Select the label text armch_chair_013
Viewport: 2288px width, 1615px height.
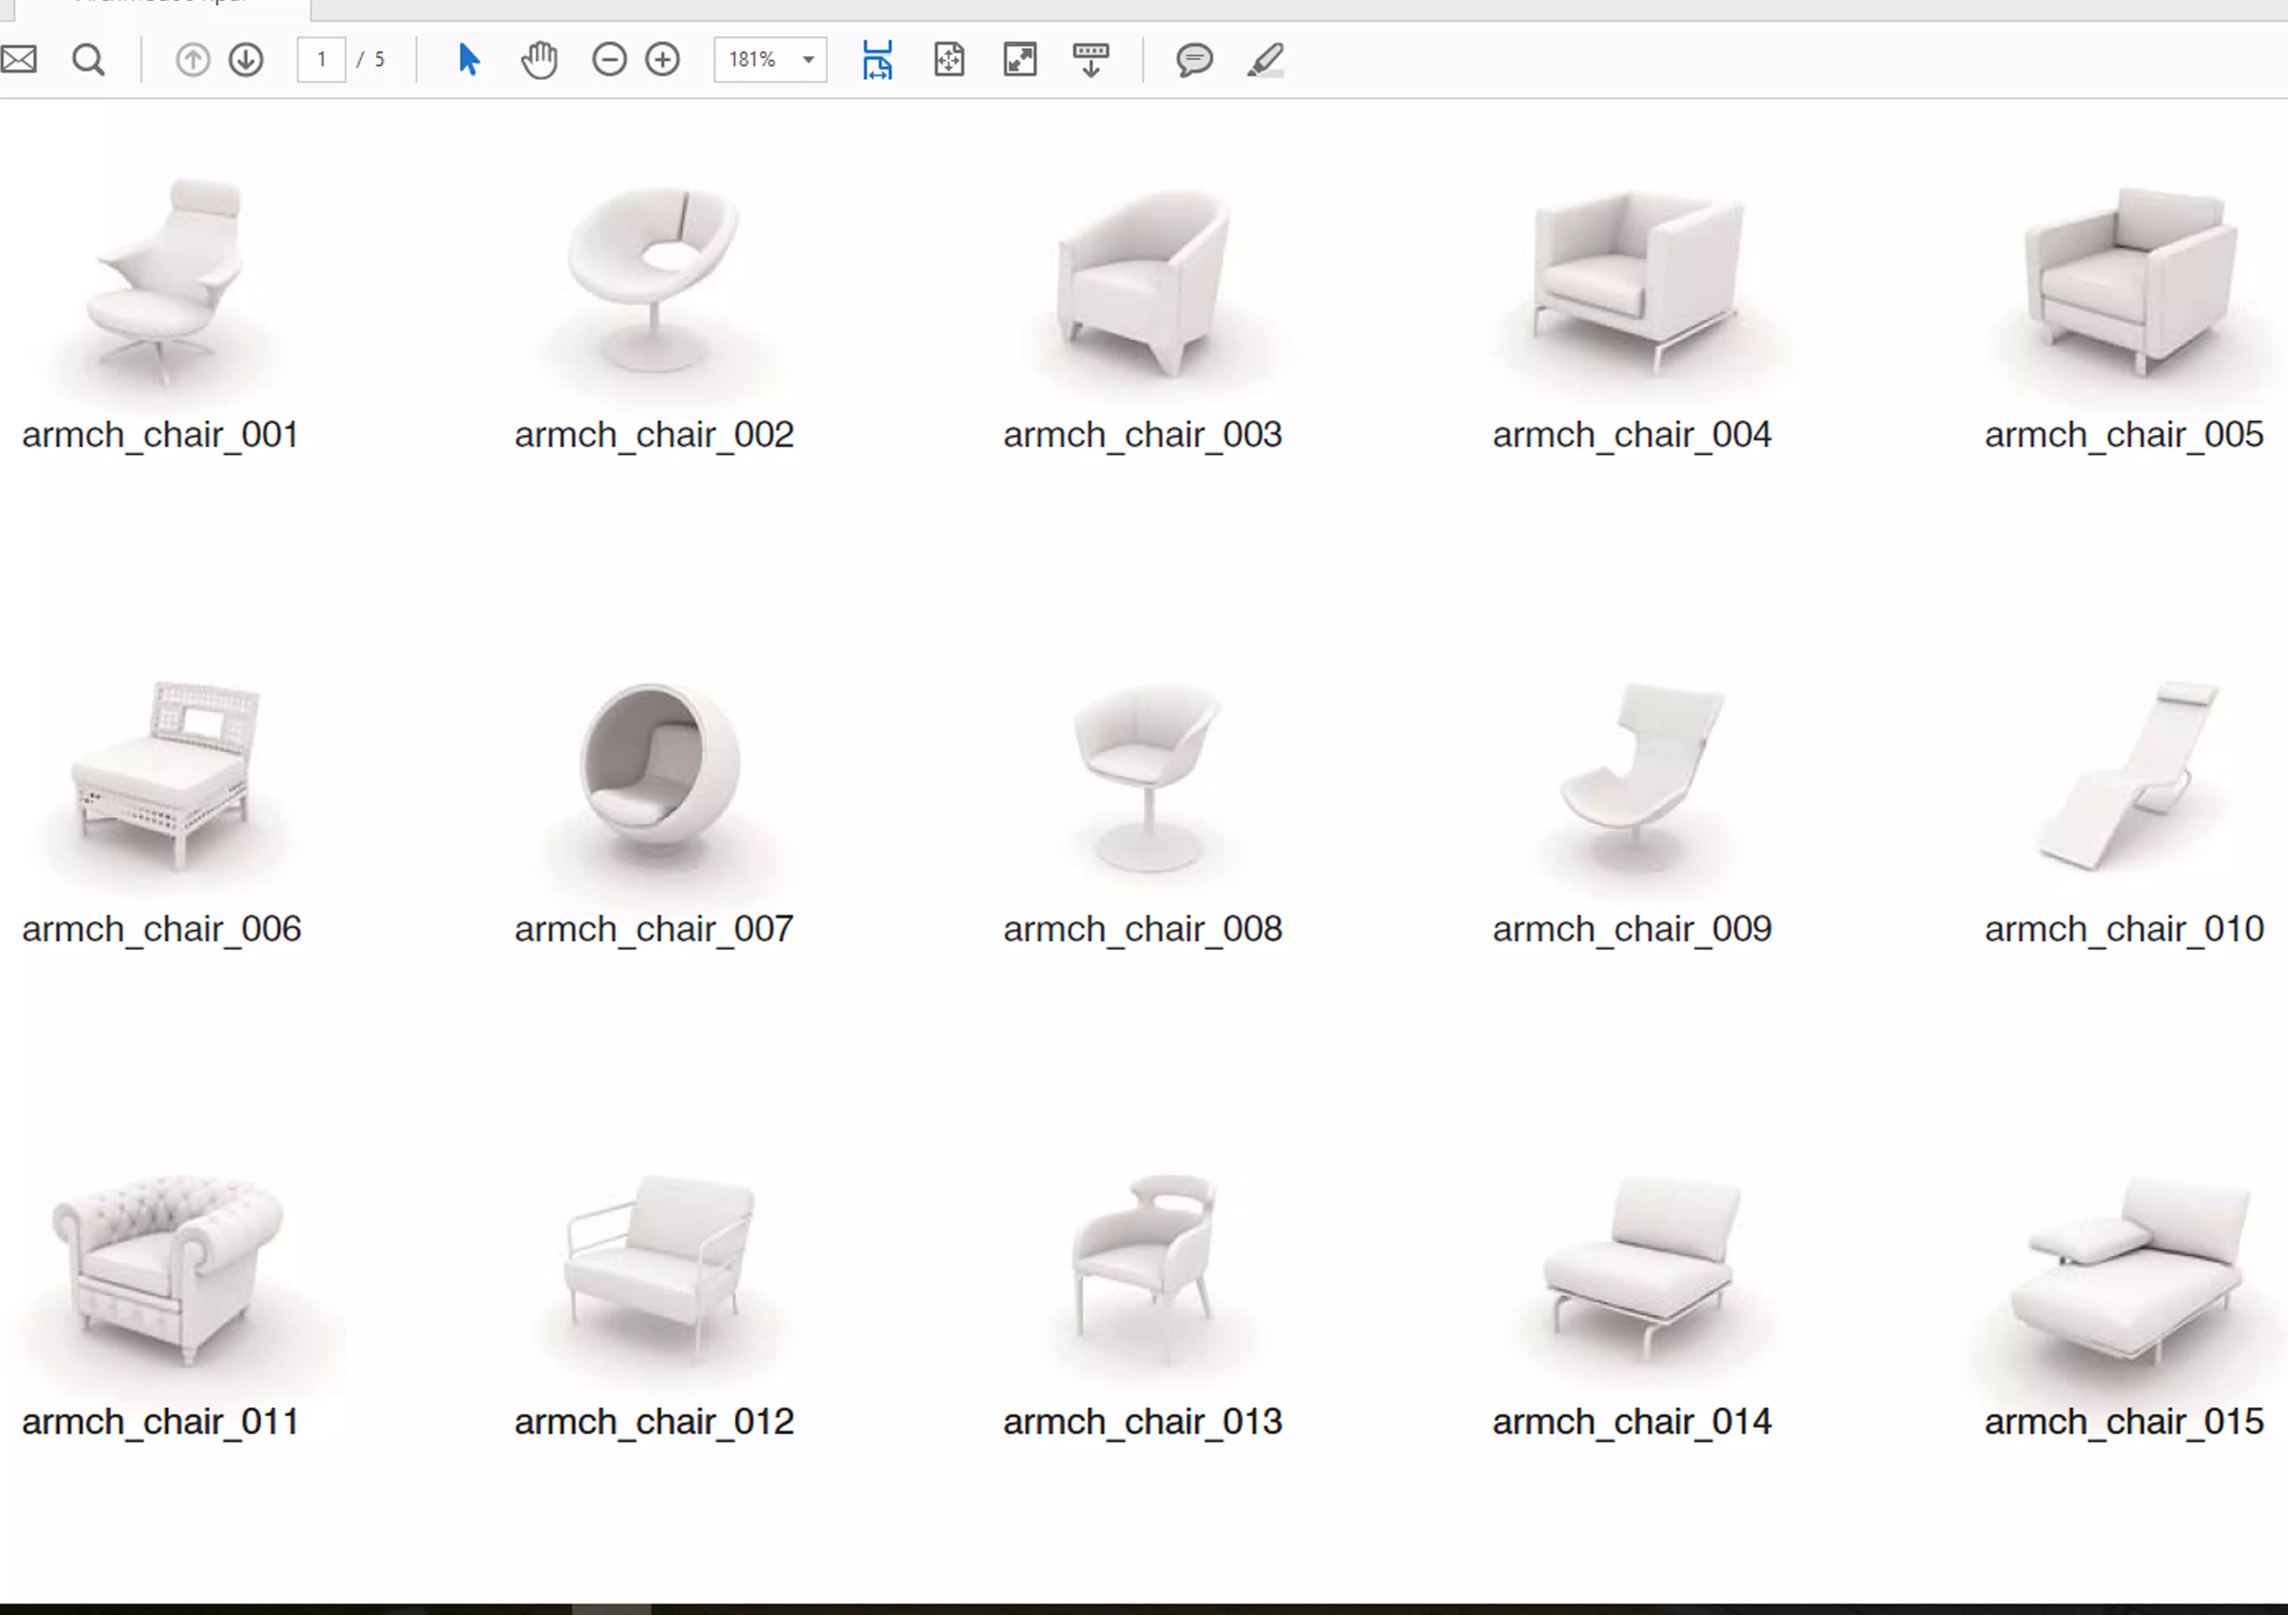click(x=1143, y=1423)
